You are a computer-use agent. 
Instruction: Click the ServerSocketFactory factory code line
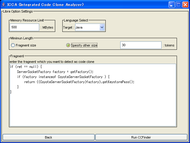click(55, 71)
